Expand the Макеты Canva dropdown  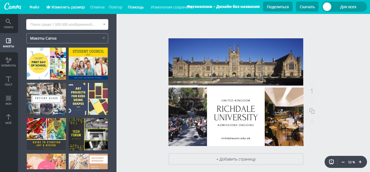coord(104,38)
